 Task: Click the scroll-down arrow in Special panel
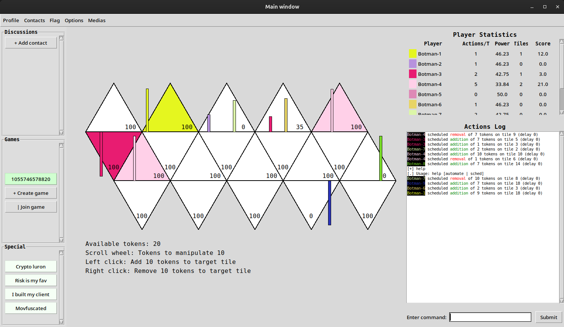coord(61,322)
